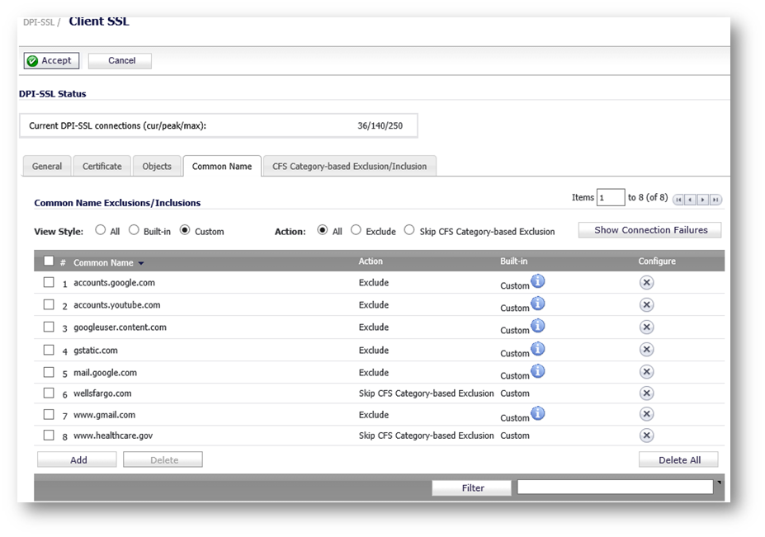The height and width of the screenshot is (537, 765).
Task: Jump to the last page of items
Action: pos(715,200)
